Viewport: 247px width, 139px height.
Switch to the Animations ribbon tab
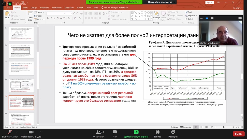tap(57, 8)
